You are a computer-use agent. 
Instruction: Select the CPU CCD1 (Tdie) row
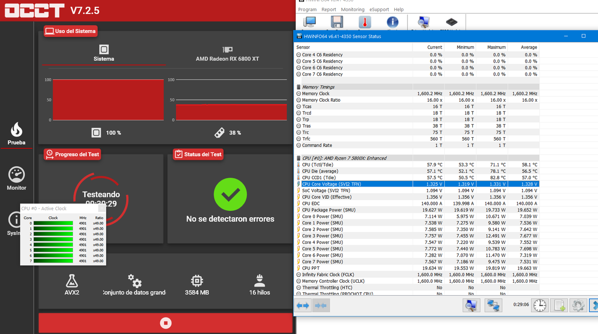[x=417, y=178]
